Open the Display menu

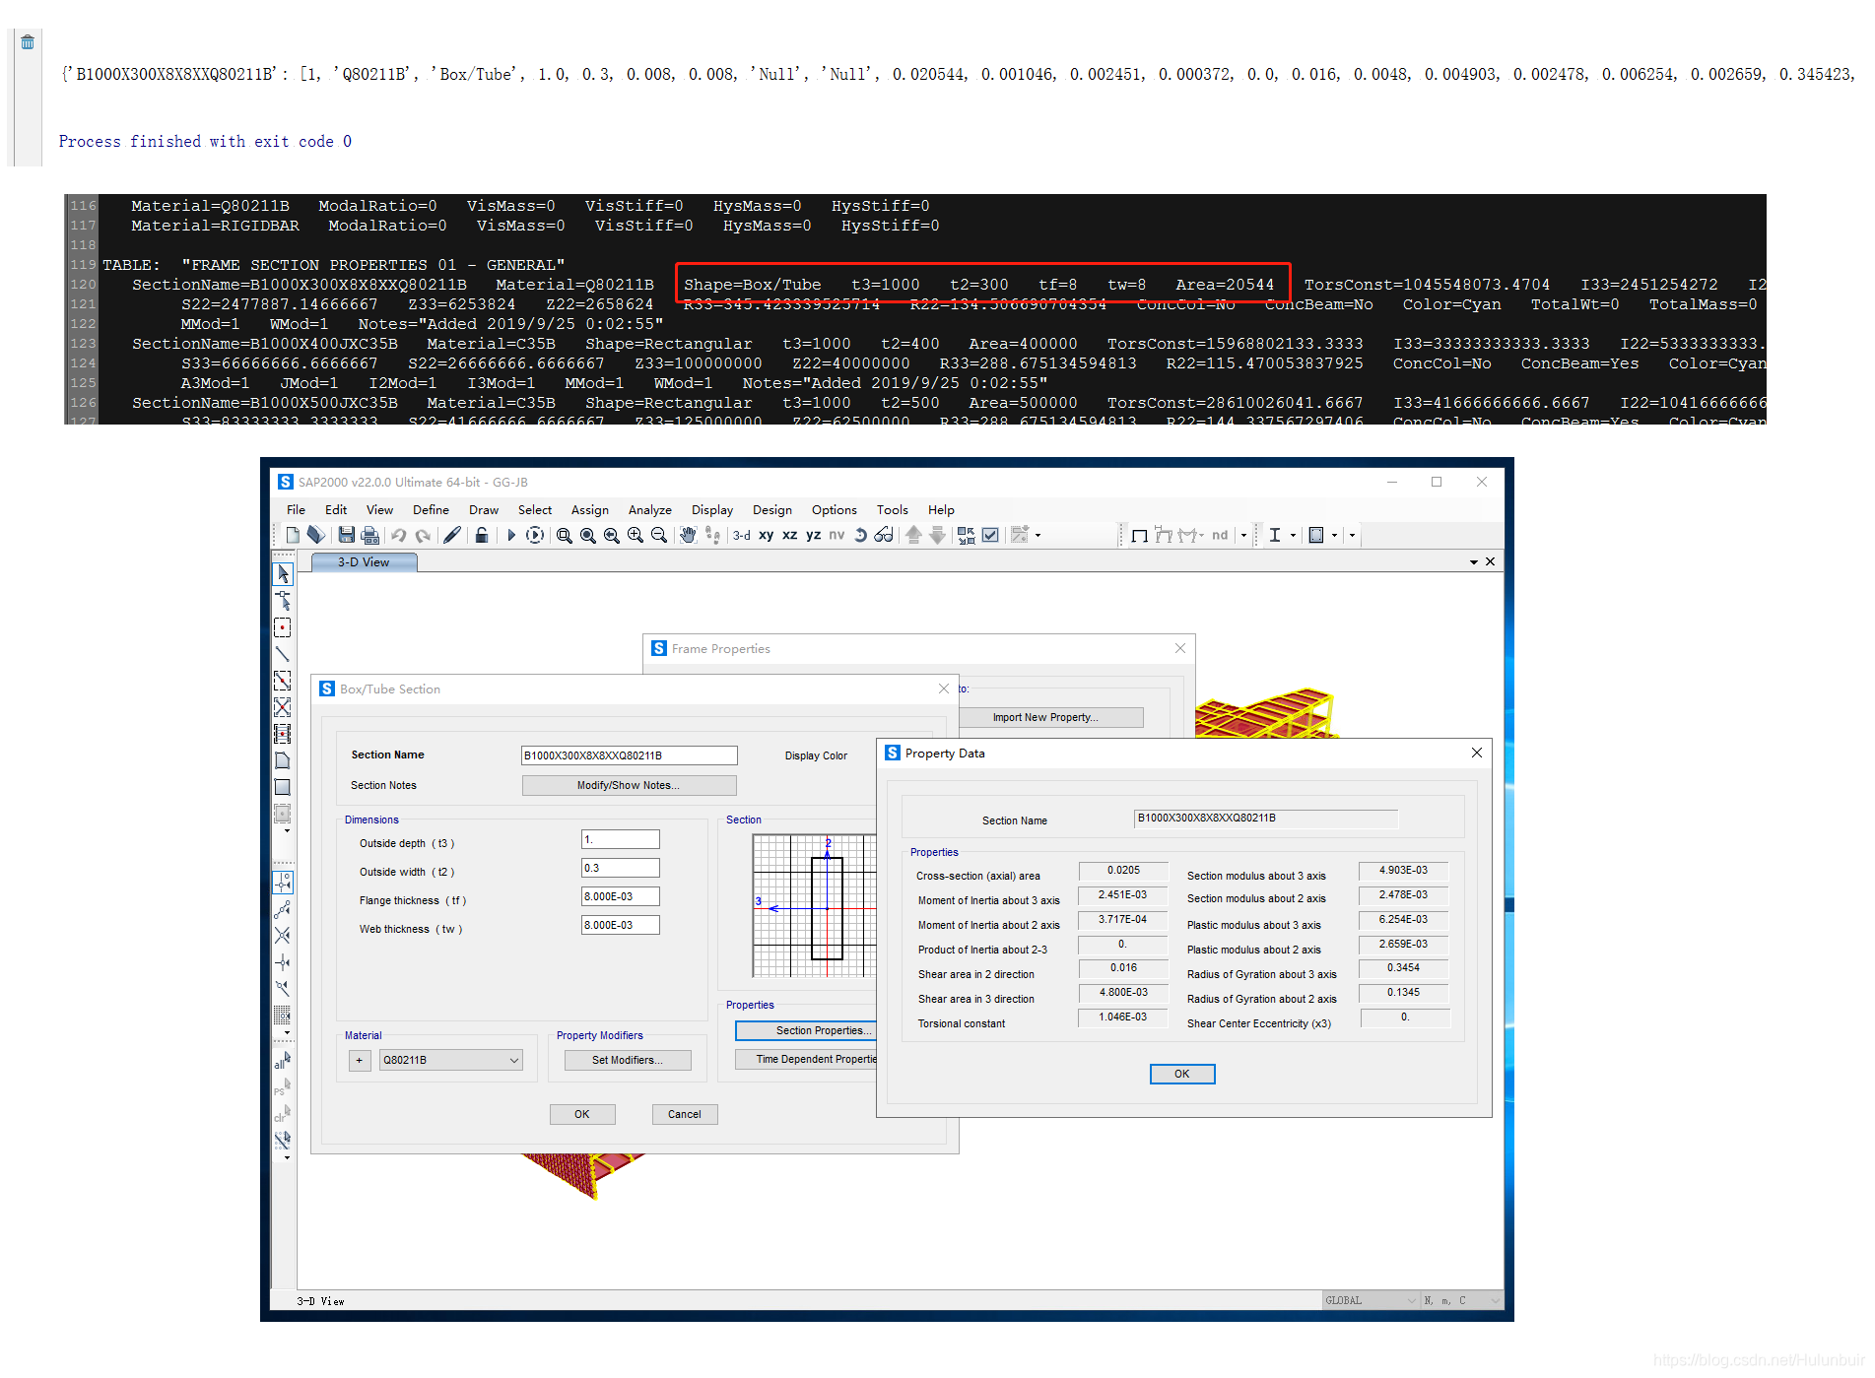pyautogui.click(x=712, y=509)
